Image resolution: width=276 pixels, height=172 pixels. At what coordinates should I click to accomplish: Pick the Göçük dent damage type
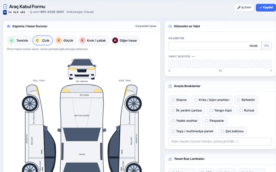pos(65,41)
